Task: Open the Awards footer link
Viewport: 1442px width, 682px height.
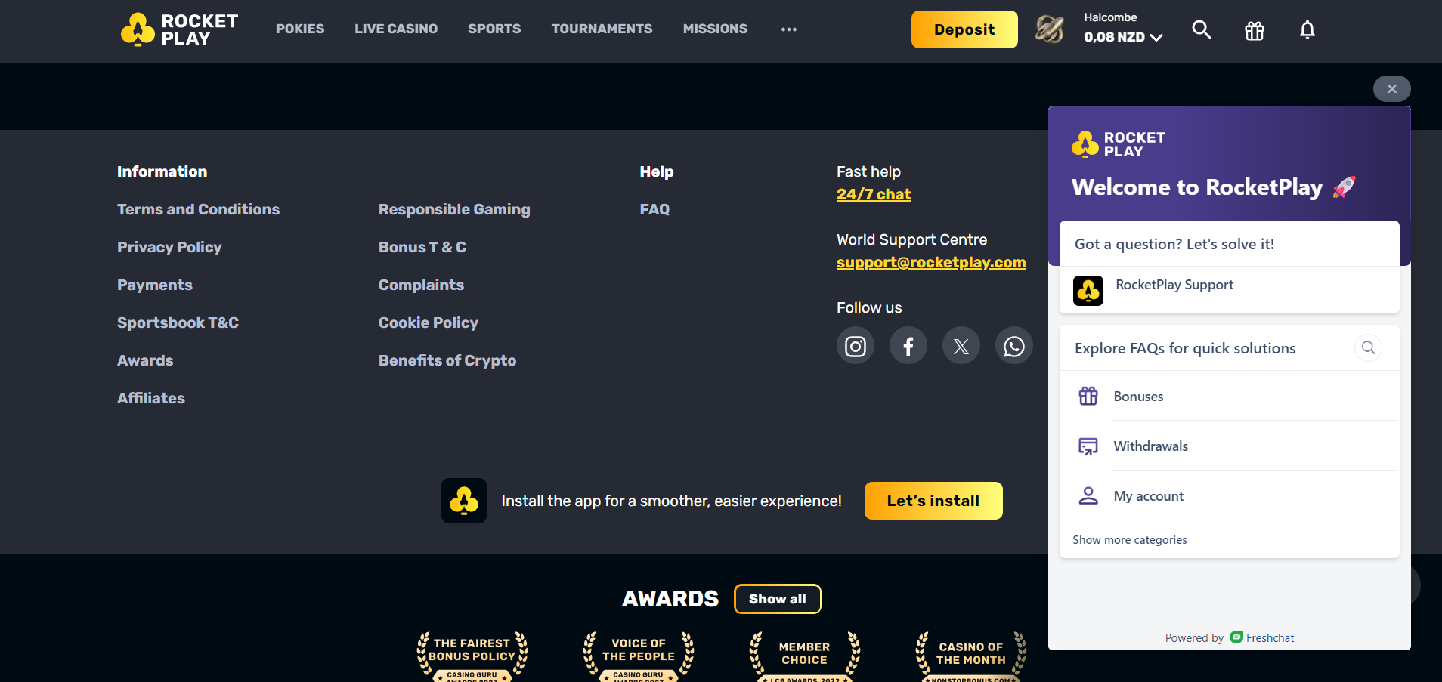Action: [145, 360]
